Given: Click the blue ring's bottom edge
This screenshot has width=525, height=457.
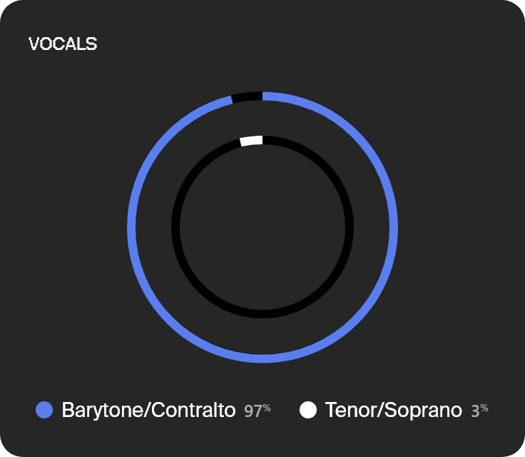Looking at the screenshot, I should 262,358.
